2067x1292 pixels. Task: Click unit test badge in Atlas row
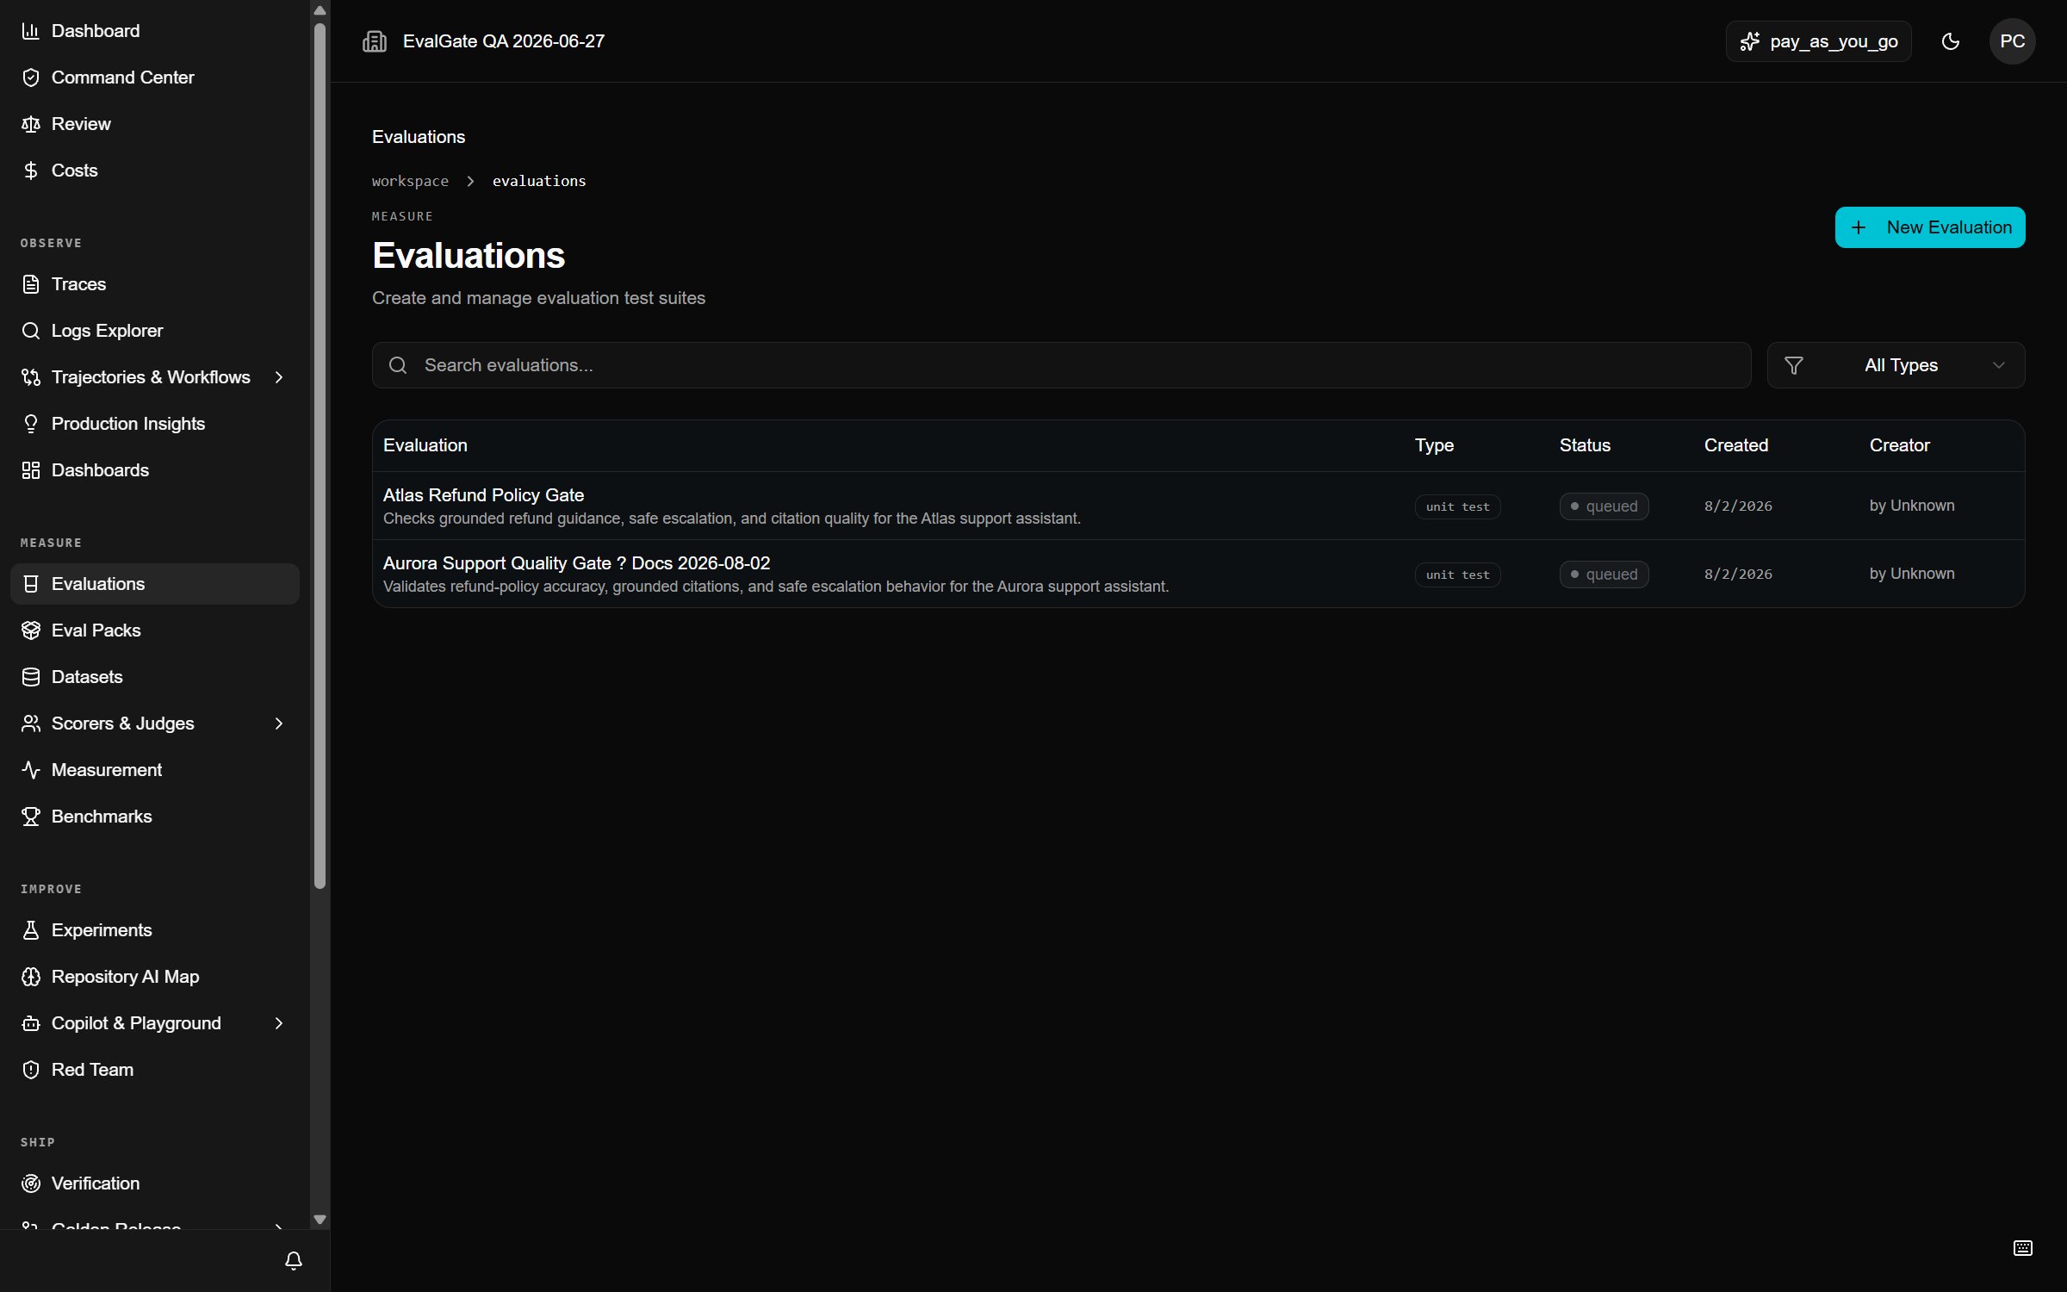click(x=1457, y=506)
